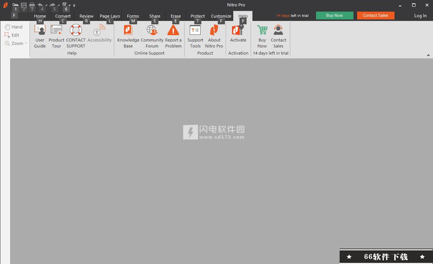This screenshot has height=264, width=433.
Task: Open Support Tools
Action: click(195, 36)
